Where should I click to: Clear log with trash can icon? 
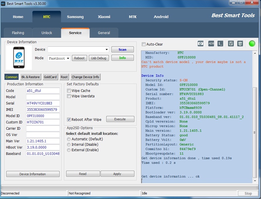(240, 44)
